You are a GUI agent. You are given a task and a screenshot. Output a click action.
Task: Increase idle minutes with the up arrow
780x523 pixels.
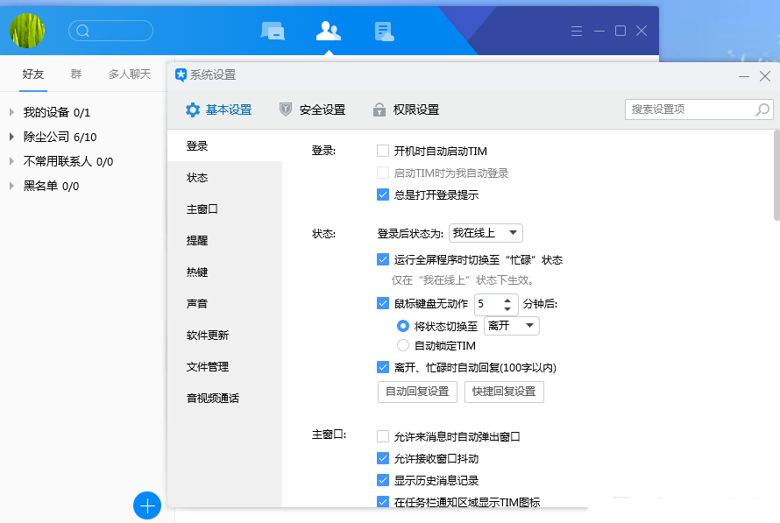click(x=507, y=300)
